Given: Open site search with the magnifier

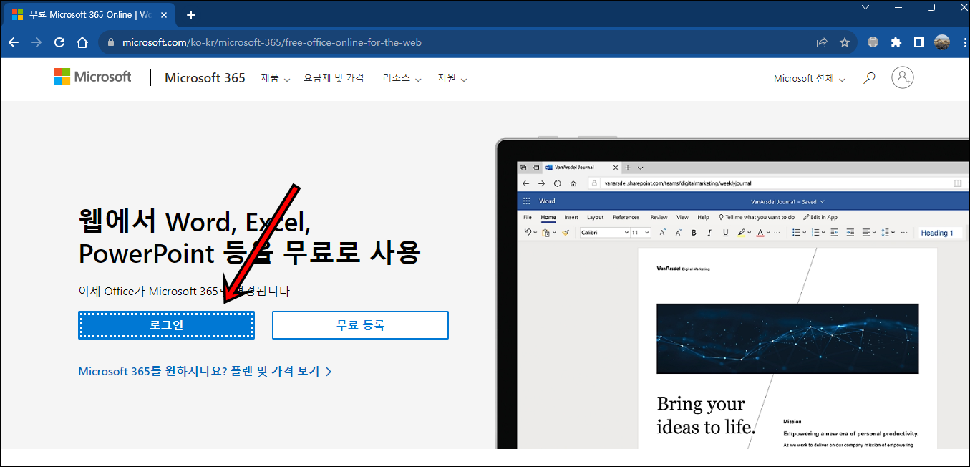Looking at the screenshot, I should (x=869, y=77).
